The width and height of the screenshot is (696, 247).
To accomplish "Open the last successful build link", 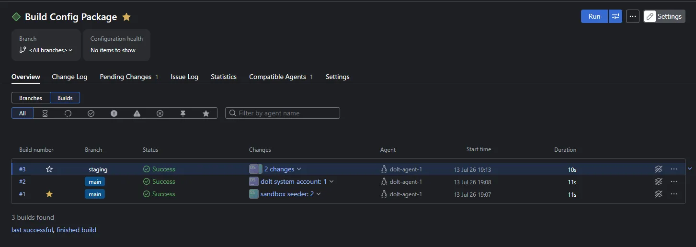I will [x=32, y=230].
